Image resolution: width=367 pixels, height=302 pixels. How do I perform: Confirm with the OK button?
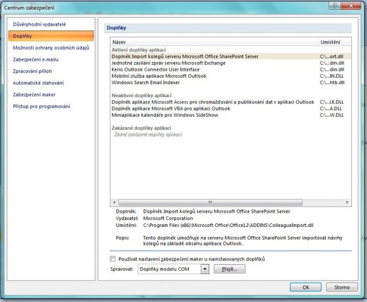click(x=306, y=287)
